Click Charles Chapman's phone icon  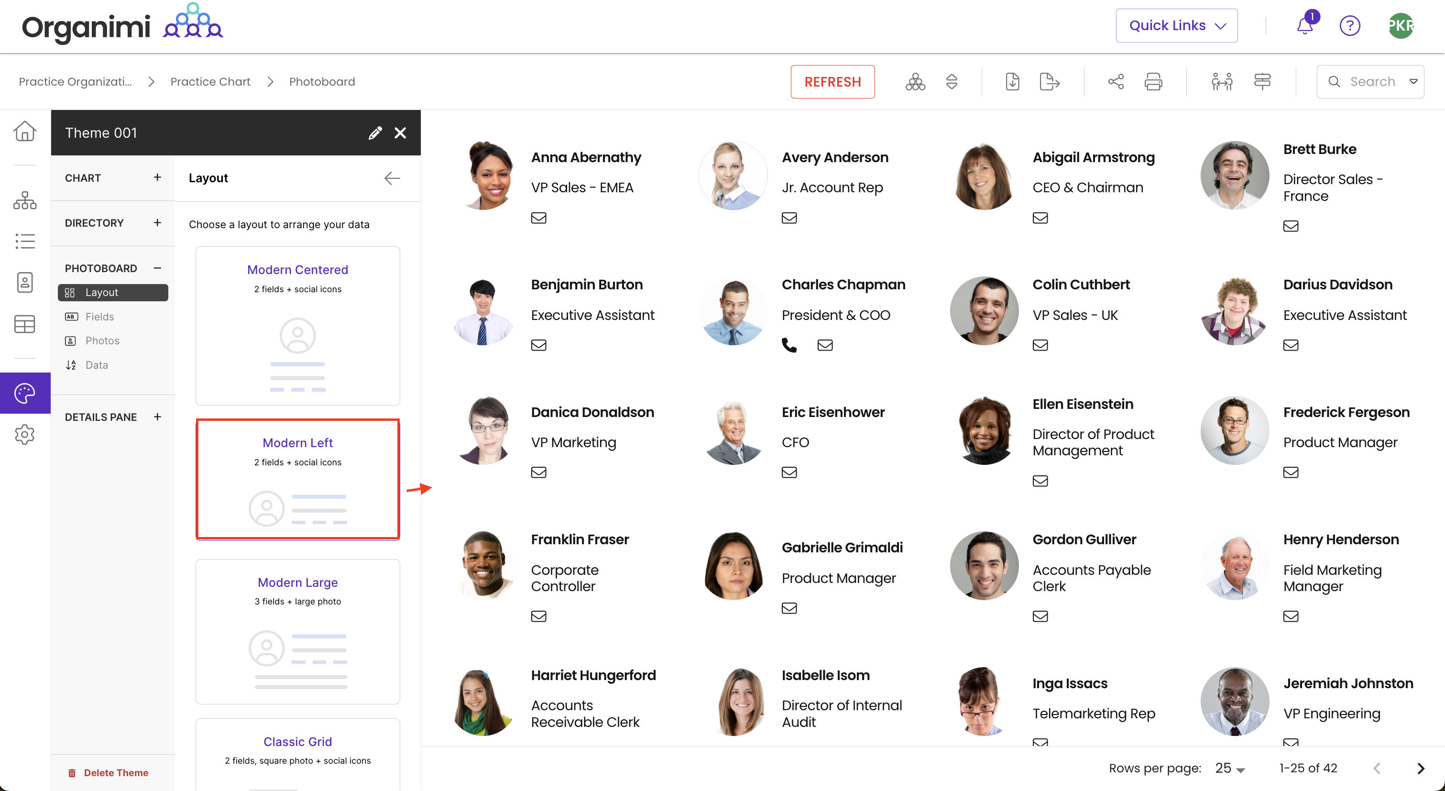tap(788, 345)
